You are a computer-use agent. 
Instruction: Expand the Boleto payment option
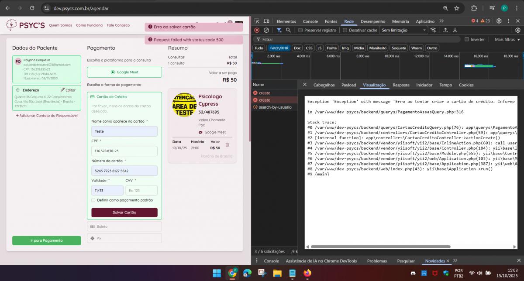(x=124, y=226)
